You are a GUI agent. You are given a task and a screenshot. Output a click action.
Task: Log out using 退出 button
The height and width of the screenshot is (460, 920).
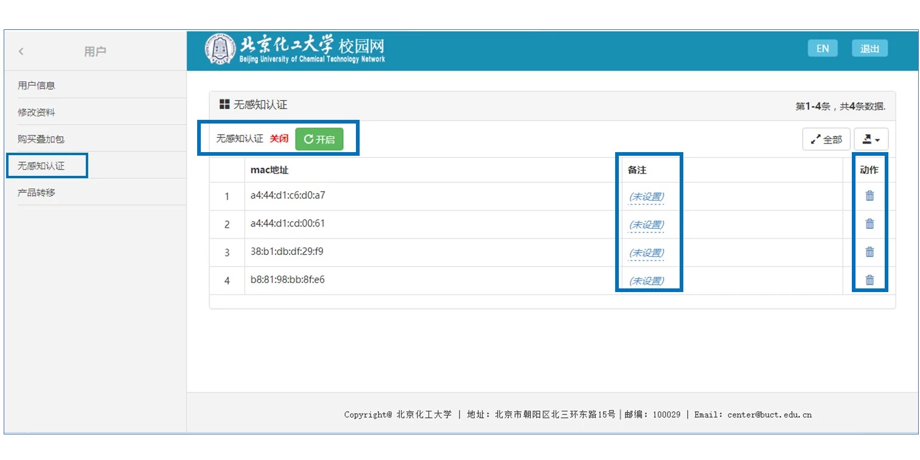pos(869,49)
